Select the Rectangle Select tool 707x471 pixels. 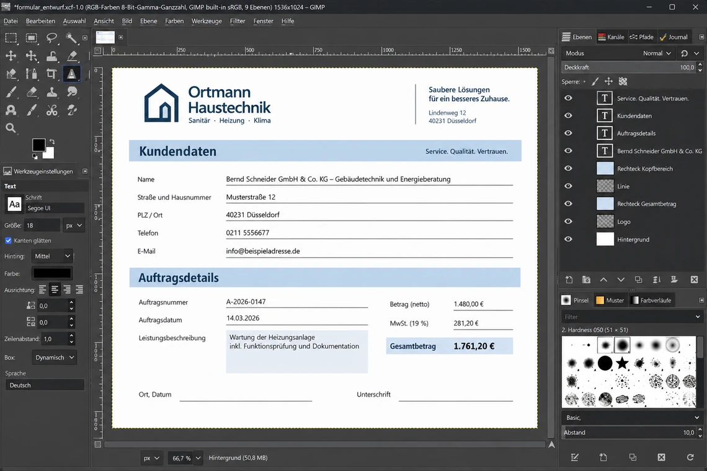[11, 38]
